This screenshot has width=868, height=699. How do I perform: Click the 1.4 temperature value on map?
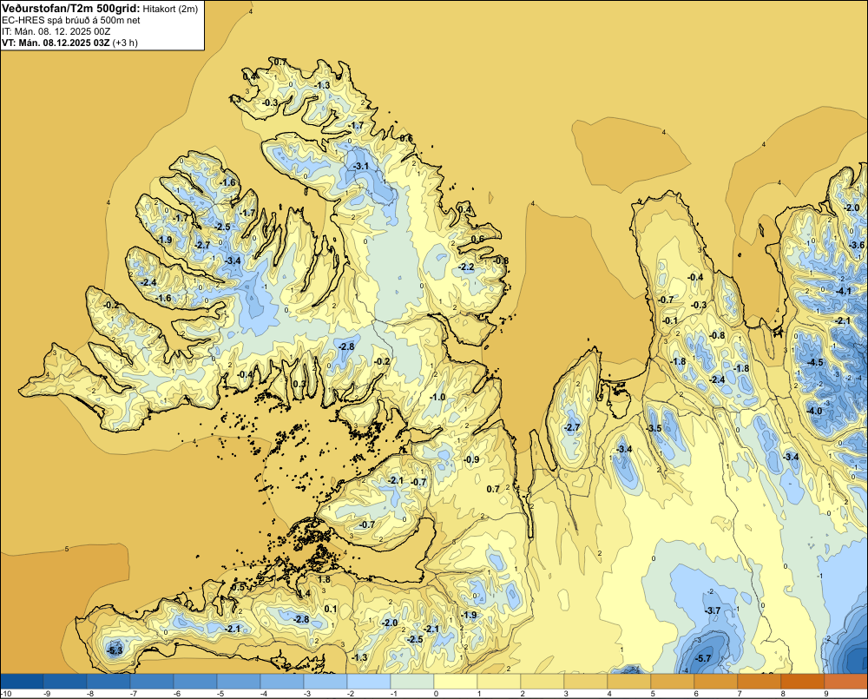[304, 593]
